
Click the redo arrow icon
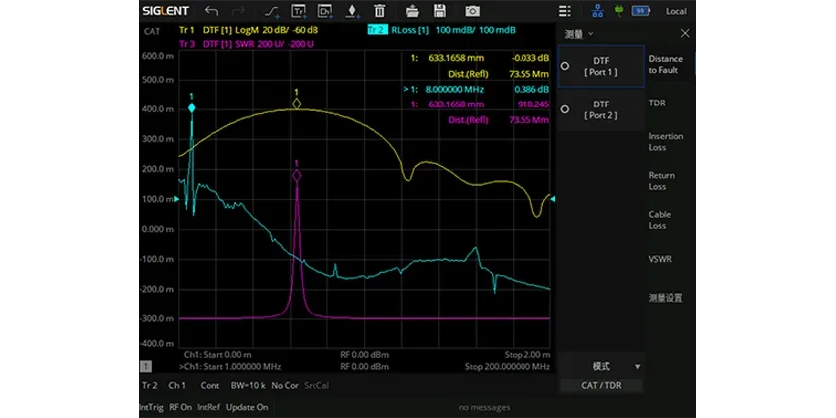tap(238, 11)
